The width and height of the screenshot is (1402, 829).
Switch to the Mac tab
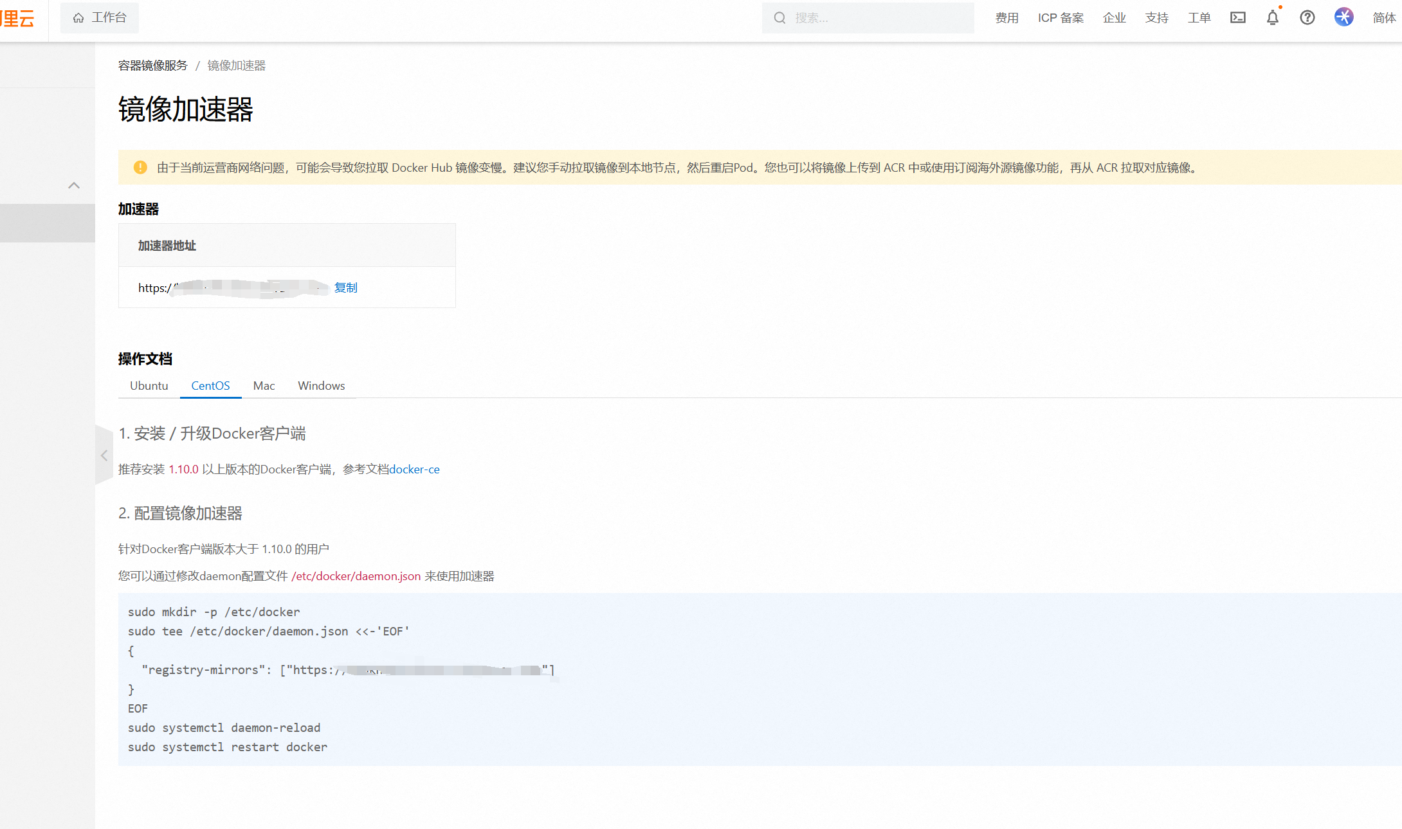point(264,385)
